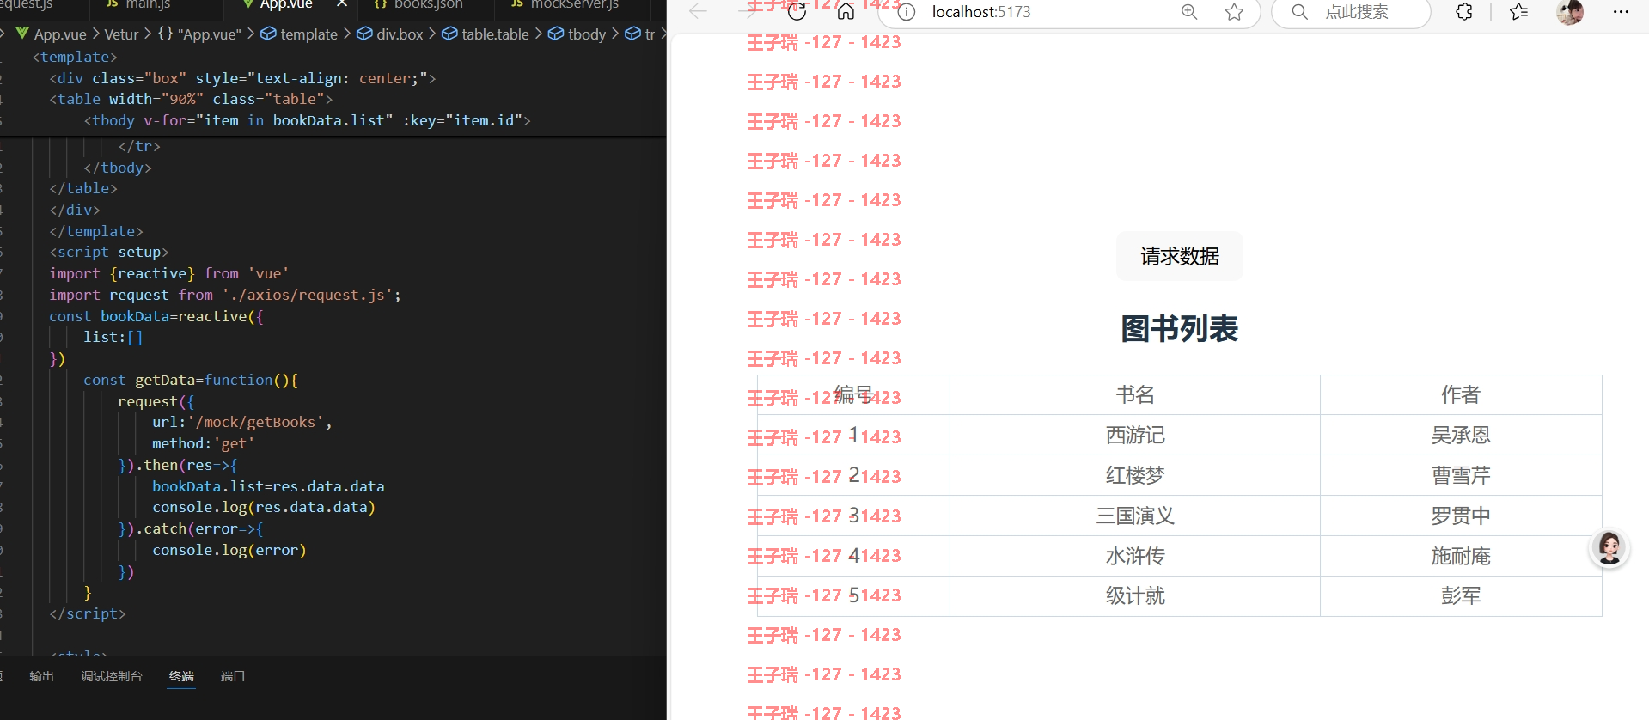Image resolution: width=1649 pixels, height=720 pixels.
Task: Click the 水浒传 table cell
Action: (1135, 556)
